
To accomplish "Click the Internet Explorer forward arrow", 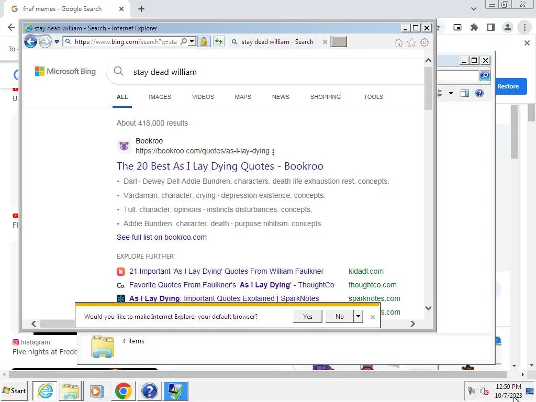I will 45,42.
